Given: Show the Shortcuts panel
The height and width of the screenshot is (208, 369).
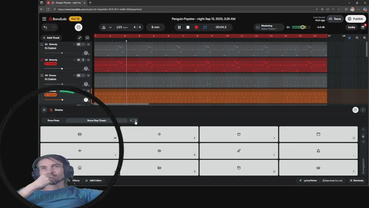Looking at the screenshot, I should [357, 181].
